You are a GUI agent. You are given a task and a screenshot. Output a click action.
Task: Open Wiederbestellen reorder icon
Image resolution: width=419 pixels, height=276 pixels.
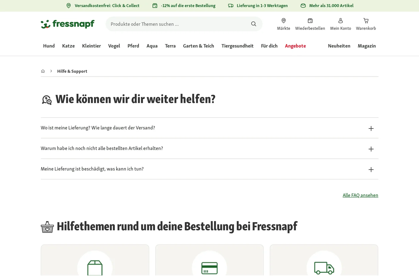pyautogui.click(x=310, y=21)
